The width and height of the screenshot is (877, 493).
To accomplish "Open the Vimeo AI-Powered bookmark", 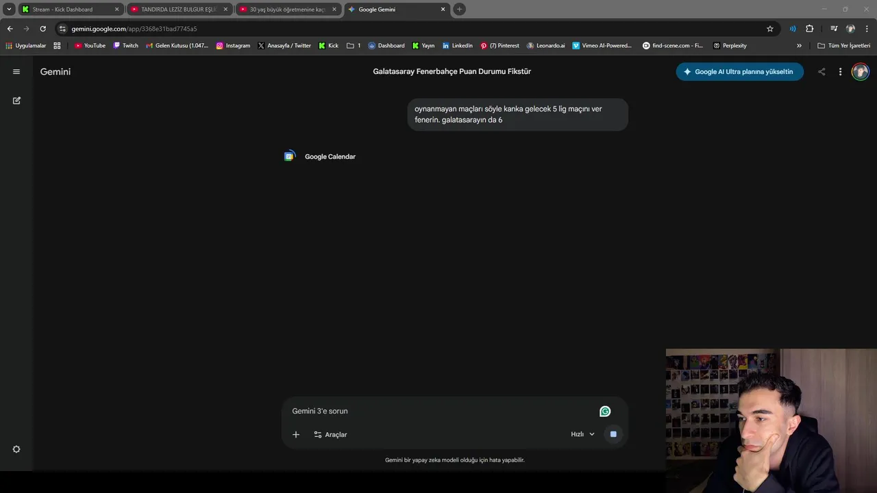I will pos(602,46).
